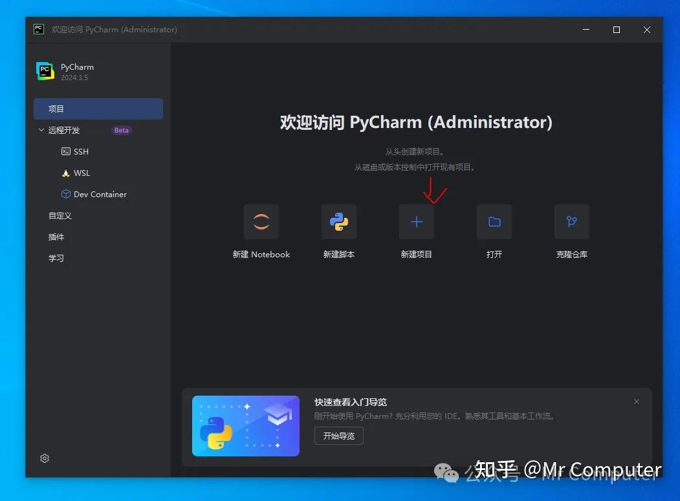Click the 欢迎访问 PyCharm title text
The image size is (680, 501).
tap(417, 122)
